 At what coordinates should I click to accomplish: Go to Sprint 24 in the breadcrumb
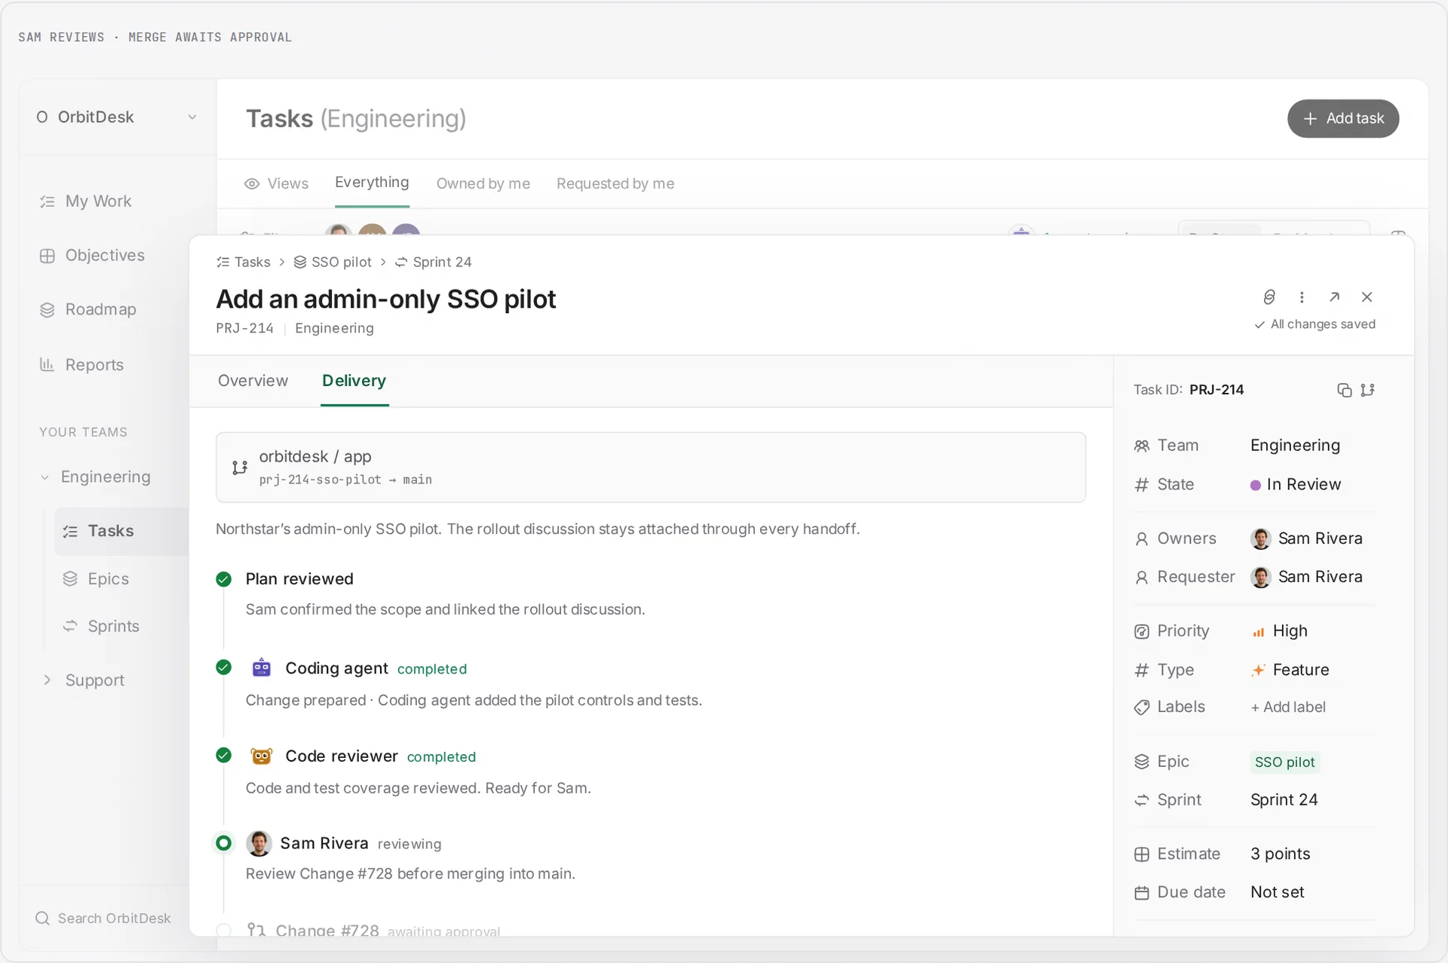pyautogui.click(x=434, y=262)
